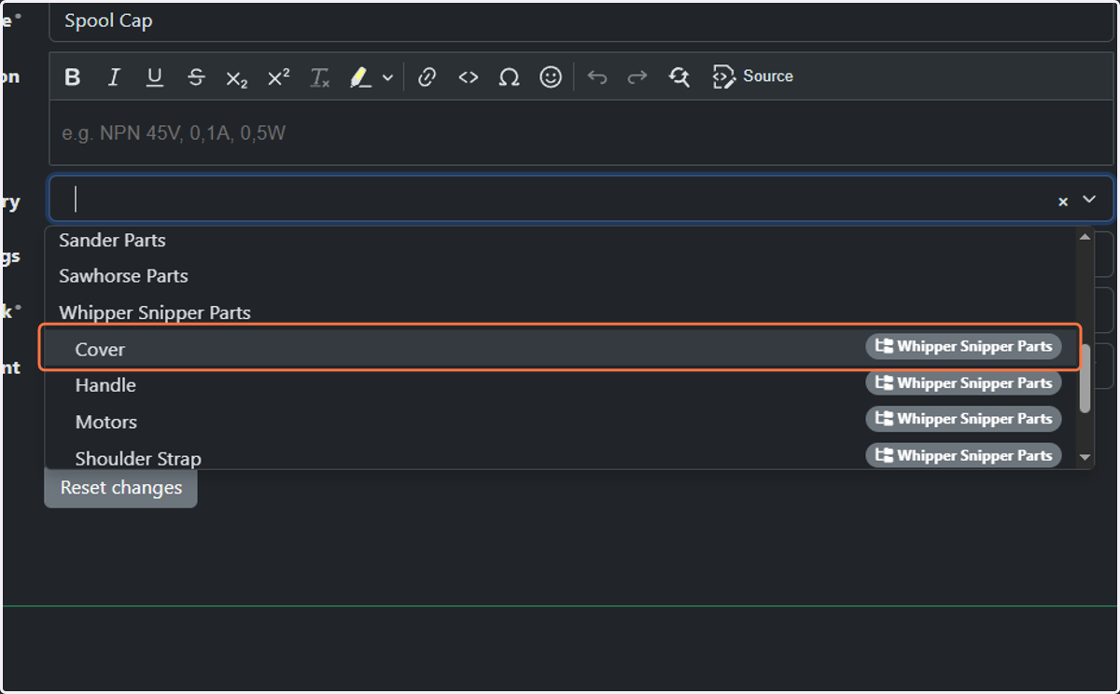Open emoji picker
The width and height of the screenshot is (1120, 694).
[551, 77]
